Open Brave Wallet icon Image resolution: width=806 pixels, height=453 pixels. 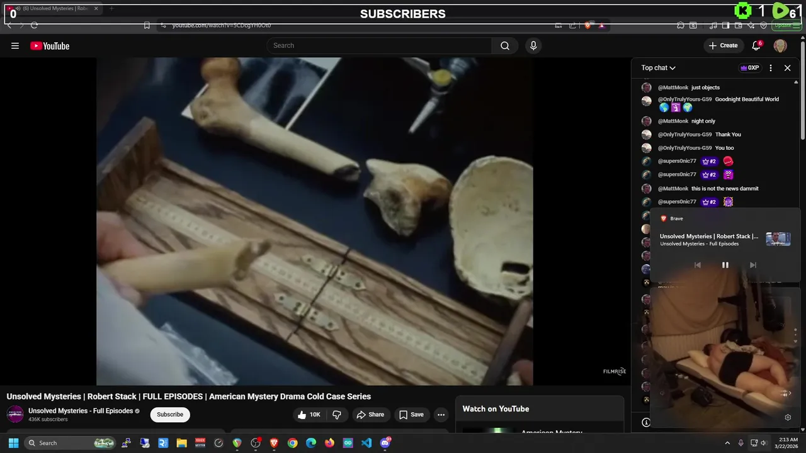coord(737,25)
